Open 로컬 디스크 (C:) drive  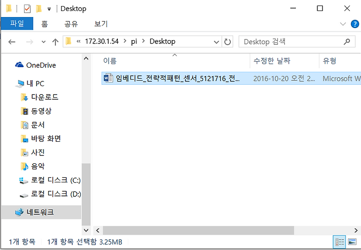[56, 180]
